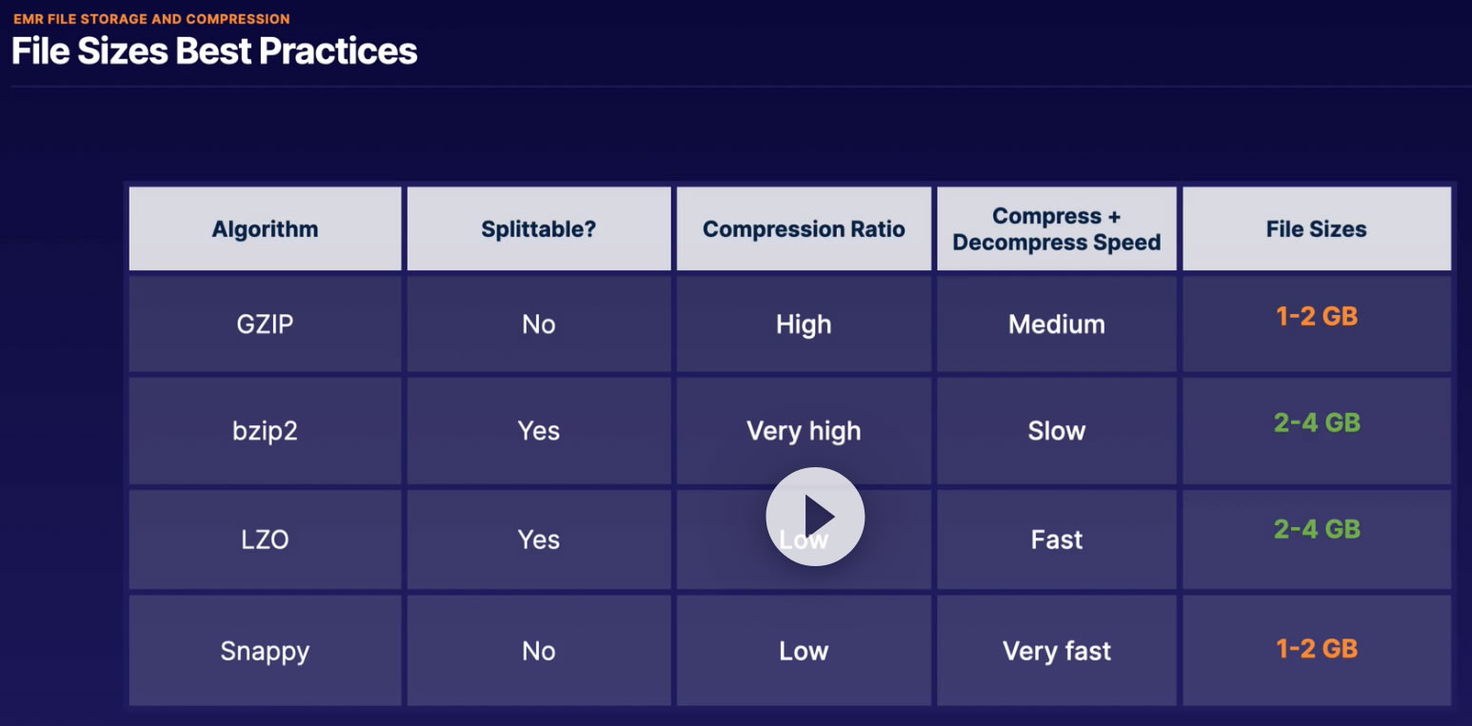
Task: Click the play button on the video
Action: tap(815, 517)
